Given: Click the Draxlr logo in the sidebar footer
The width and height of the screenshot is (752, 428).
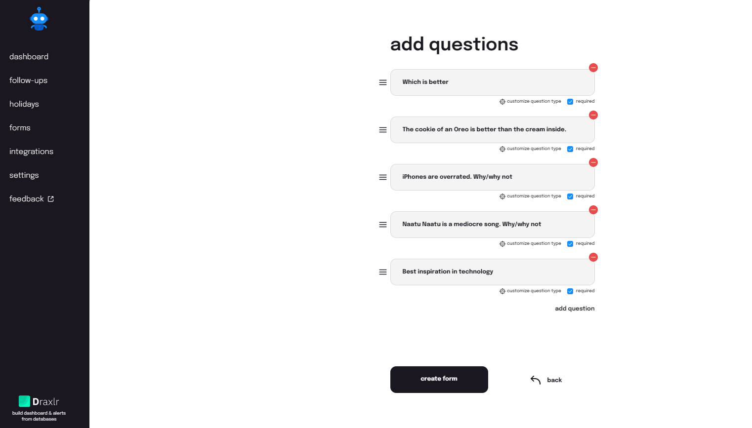Looking at the screenshot, I should [39, 401].
